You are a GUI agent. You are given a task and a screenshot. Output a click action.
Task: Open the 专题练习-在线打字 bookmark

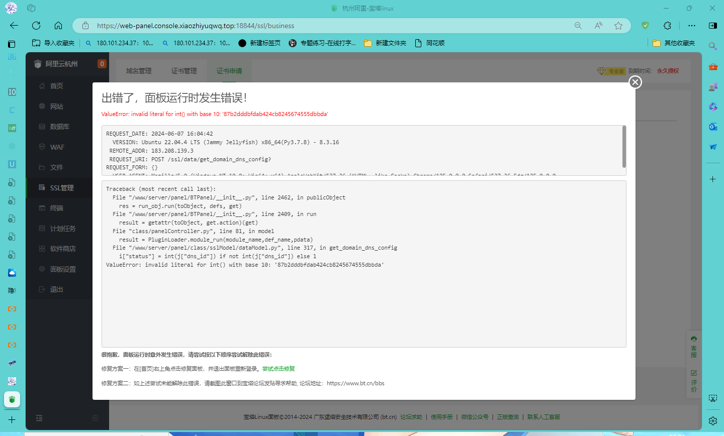tap(322, 43)
